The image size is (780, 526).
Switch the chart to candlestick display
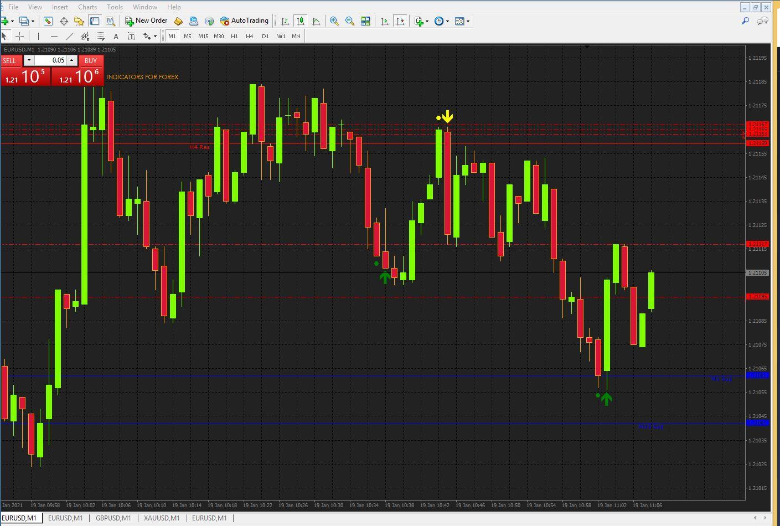click(299, 21)
